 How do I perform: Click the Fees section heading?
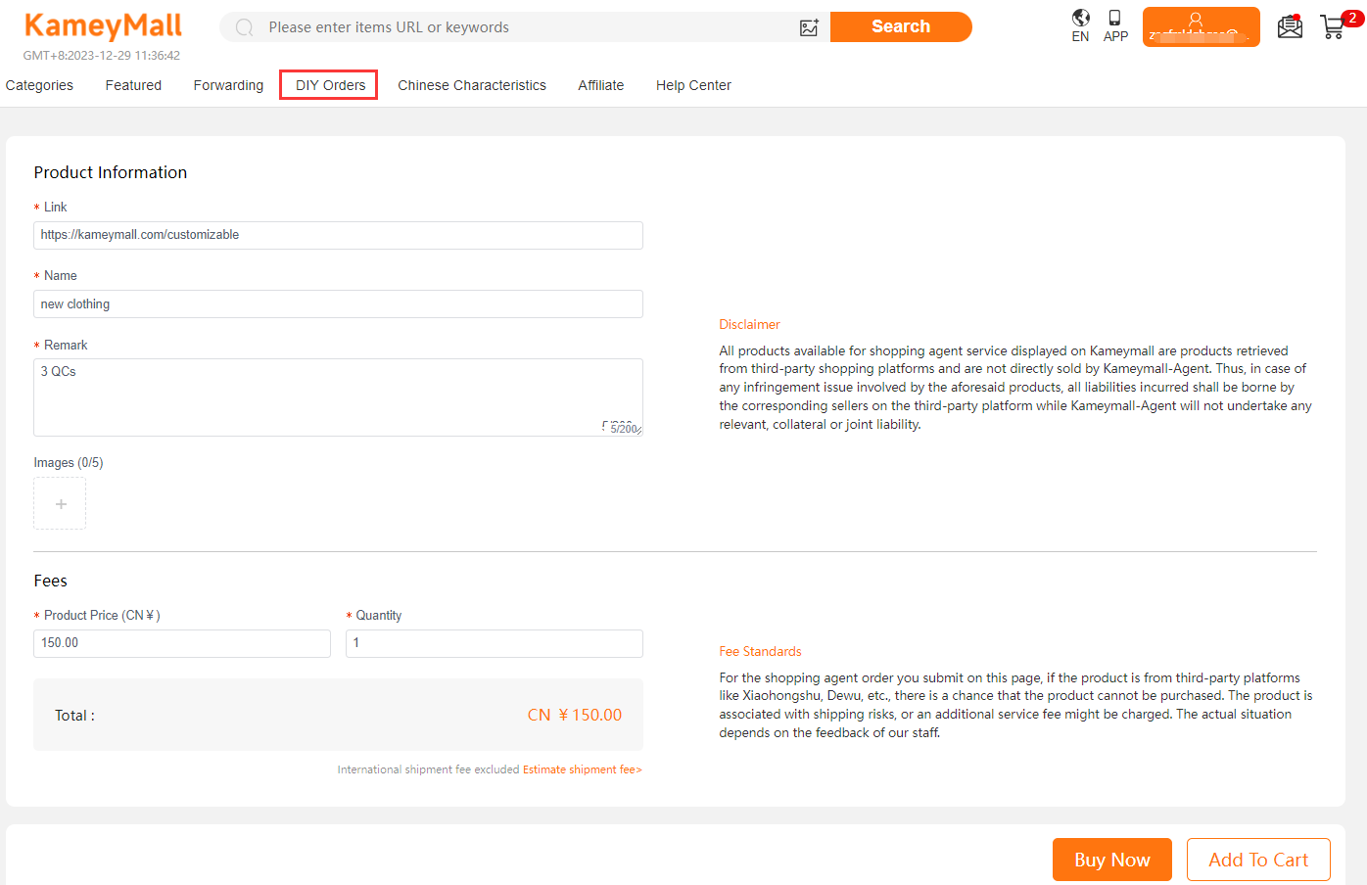click(51, 581)
